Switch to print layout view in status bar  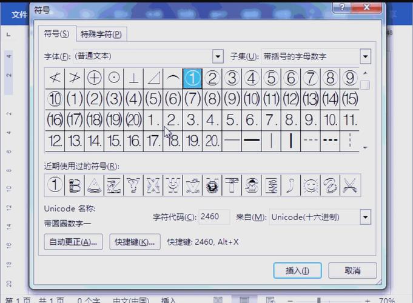point(244,300)
